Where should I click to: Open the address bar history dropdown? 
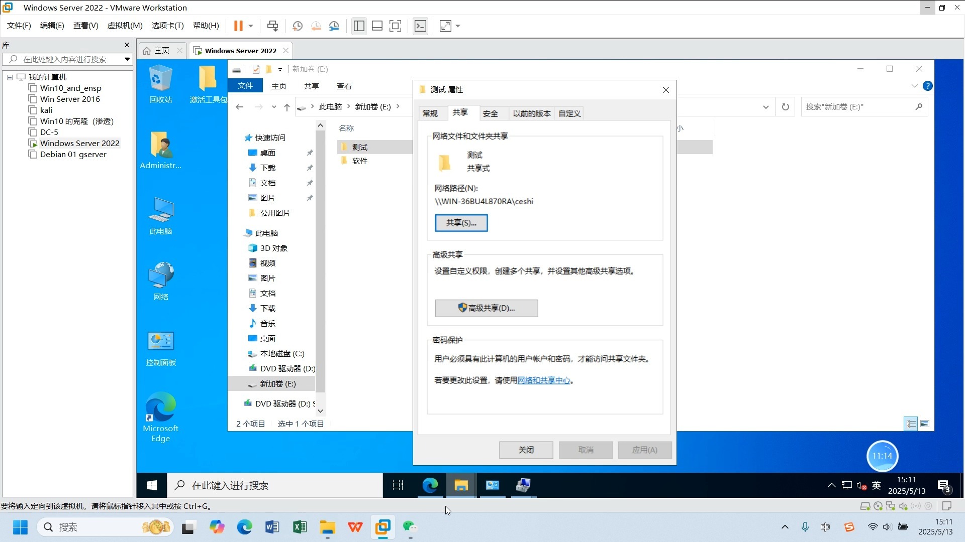(765, 107)
